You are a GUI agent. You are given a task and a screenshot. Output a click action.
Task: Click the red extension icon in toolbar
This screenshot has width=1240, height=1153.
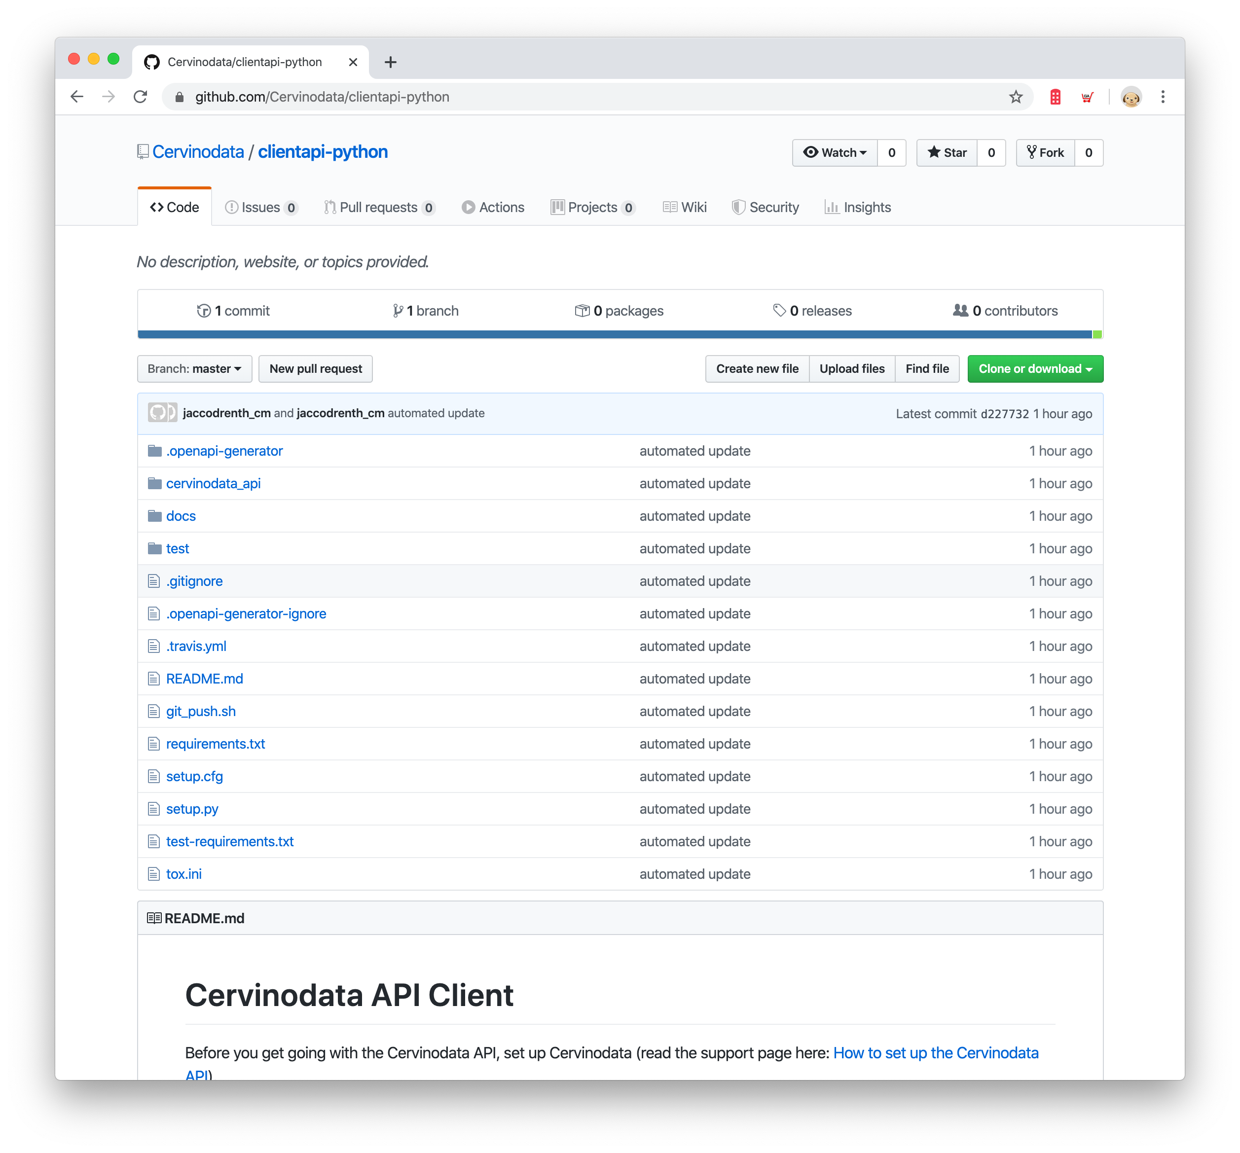point(1055,97)
